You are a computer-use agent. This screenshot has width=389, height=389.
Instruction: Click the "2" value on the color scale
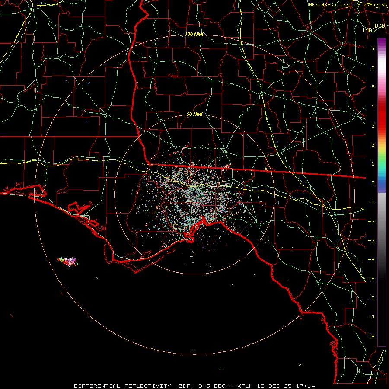(x=373, y=145)
